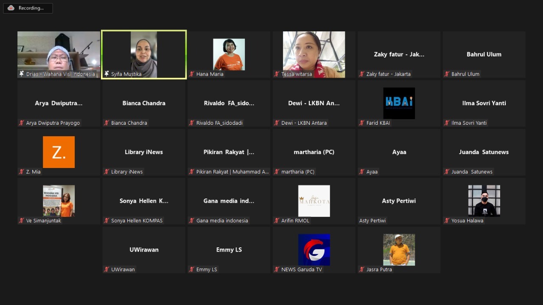Click the NEWS Garuda TV logo avatar
543x305 pixels.
(314, 249)
